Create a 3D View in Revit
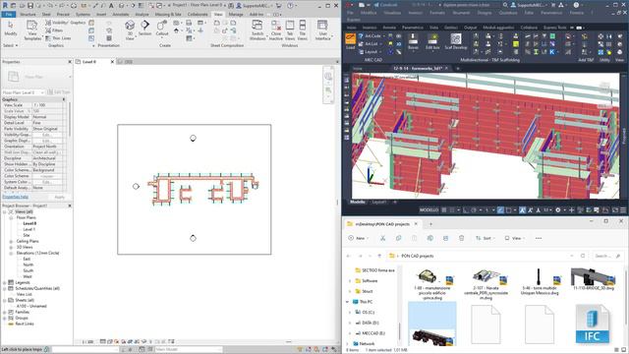The height and width of the screenshot is (354, 629). [130, 29]
